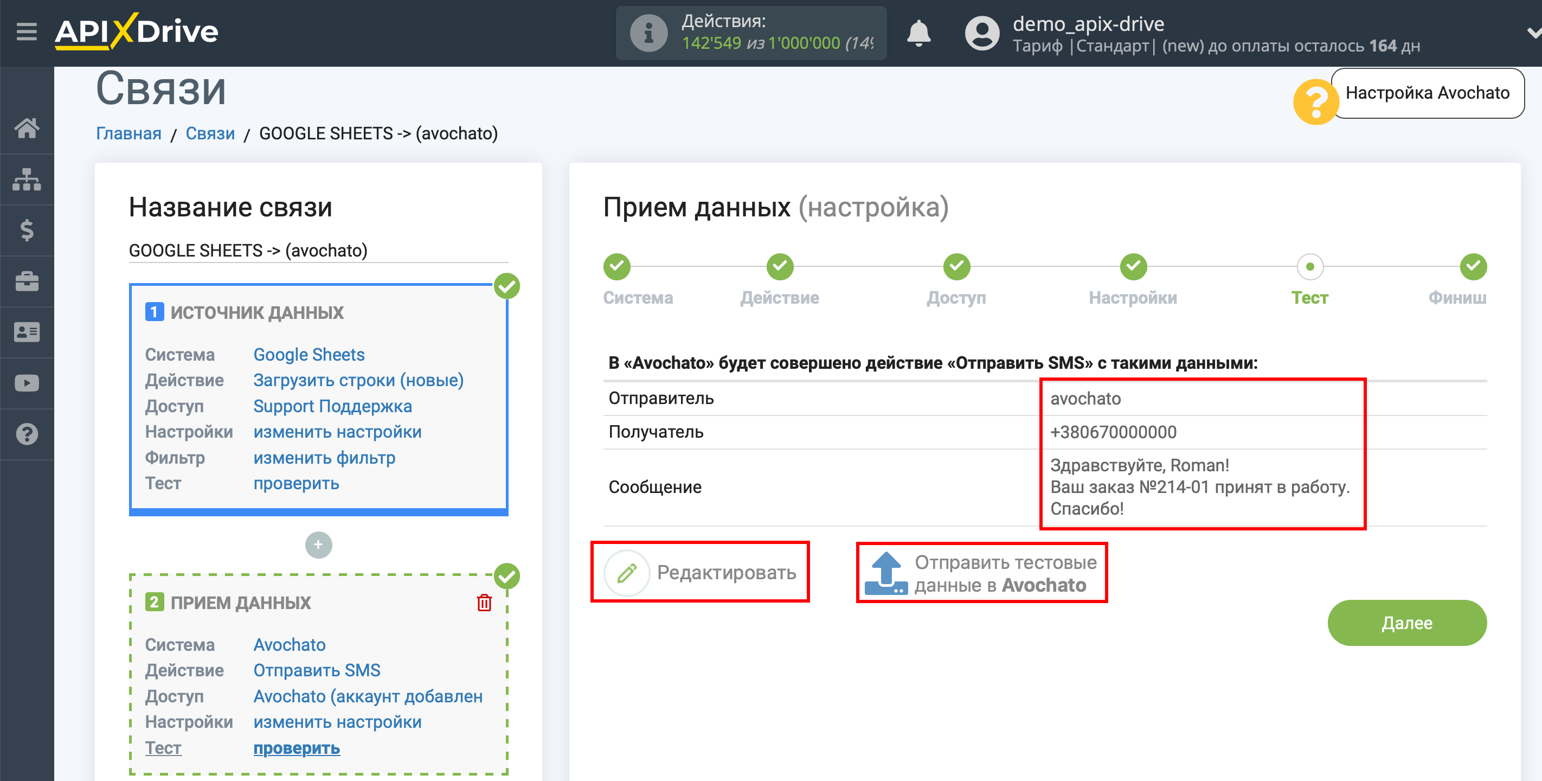
Task: Click изменить настройки in source block
Action: point(338,432)
